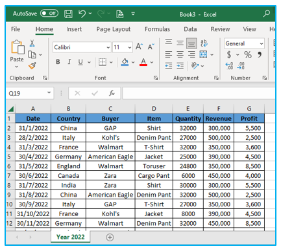The image size is (281, 251).
Task: Click the Name Box showing Q19
Action: point(30,93)
